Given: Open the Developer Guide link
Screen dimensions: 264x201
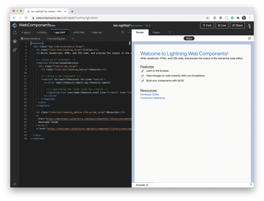Looking at the screenshot, I should 149,95.
